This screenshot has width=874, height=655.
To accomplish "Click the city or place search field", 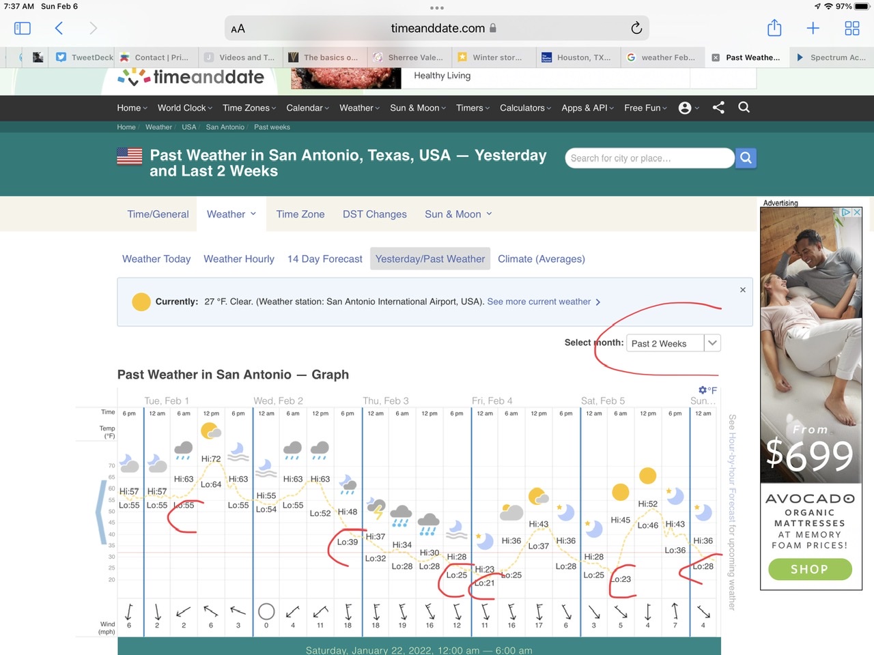I will [x=649, y=158].
